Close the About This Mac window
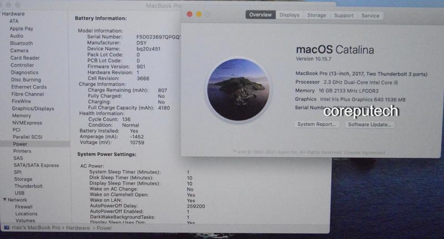The width and height of the screenshot is (444, 239). pyautogui.click(x=190, y=14)
